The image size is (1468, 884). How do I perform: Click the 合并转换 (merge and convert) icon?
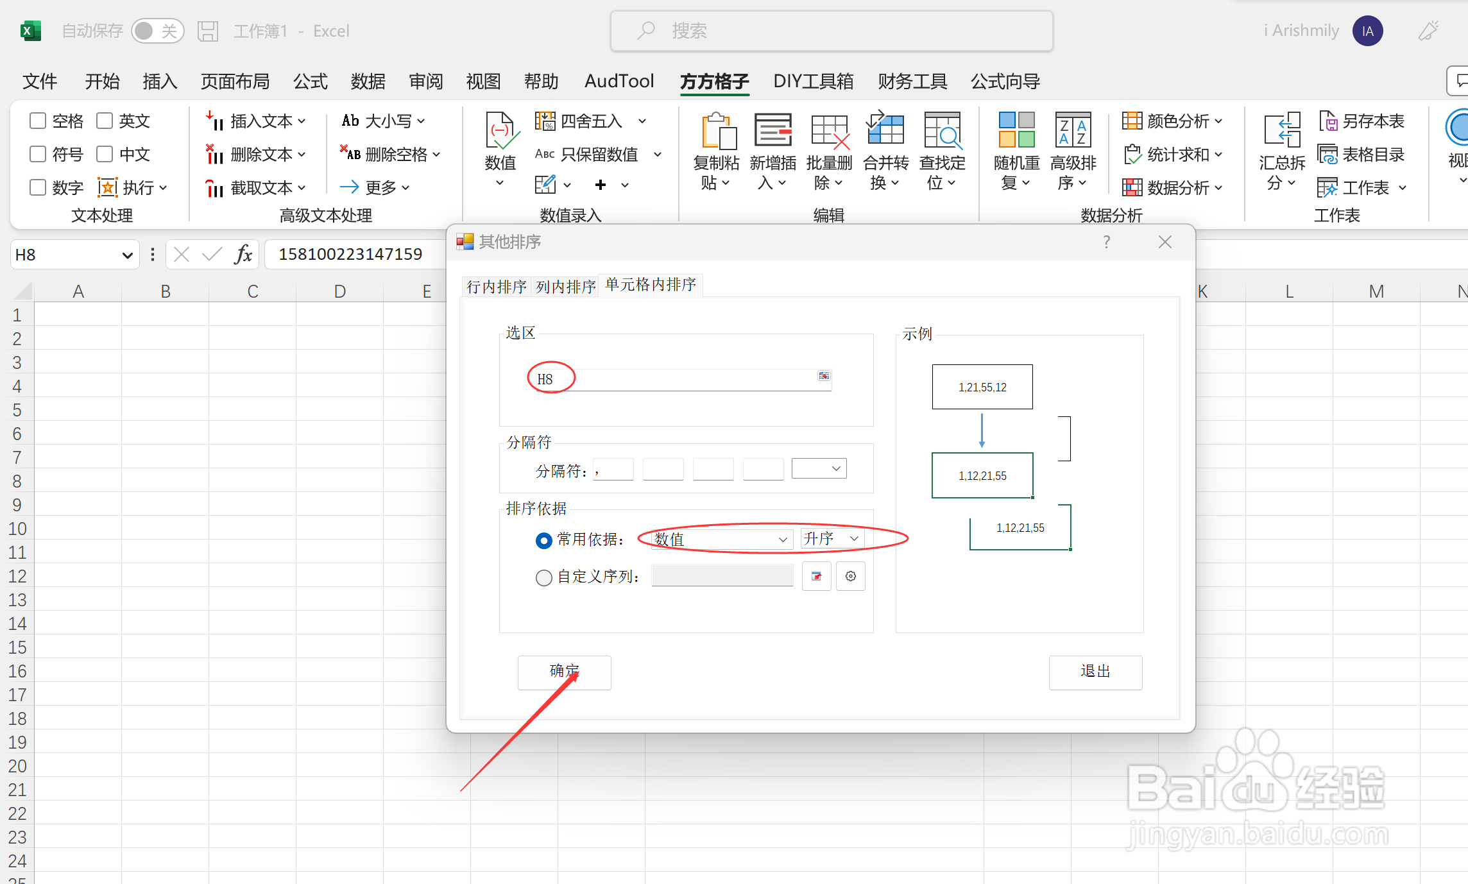[x=885, y=130]
